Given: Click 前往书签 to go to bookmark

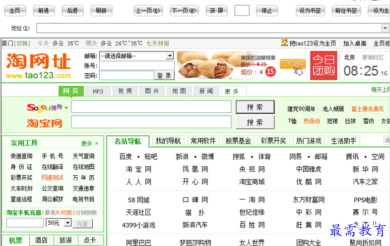Looking at the screenshot, I should pos(346,11).
